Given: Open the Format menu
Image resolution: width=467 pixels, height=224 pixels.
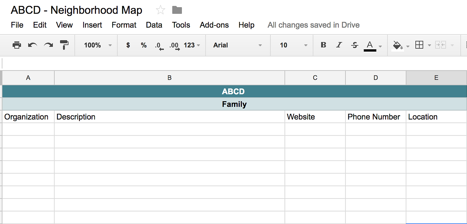Looking at the screenshot, I should [124, 25].
